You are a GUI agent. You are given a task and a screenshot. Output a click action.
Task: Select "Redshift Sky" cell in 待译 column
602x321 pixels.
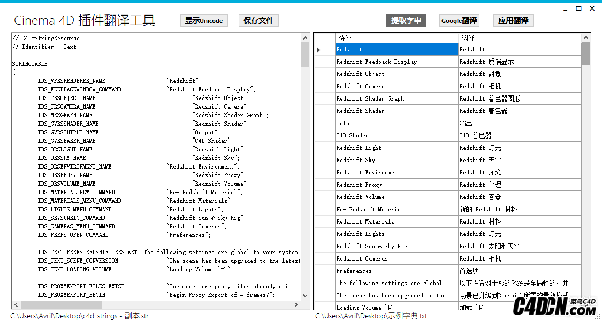coord(397,160)
